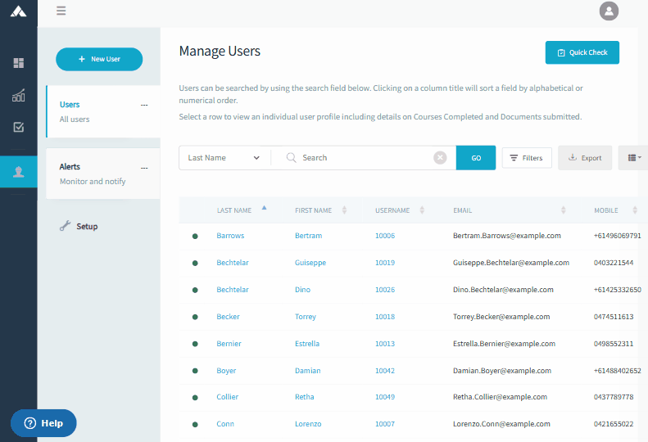648x442 pixels.
Task: Click status dot for Barrows row
Action: click(195, 237)
